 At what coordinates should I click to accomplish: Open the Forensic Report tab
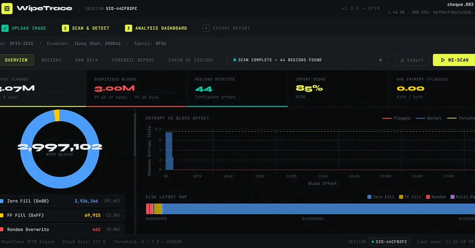pyautogui.click(x=133, y=60)
